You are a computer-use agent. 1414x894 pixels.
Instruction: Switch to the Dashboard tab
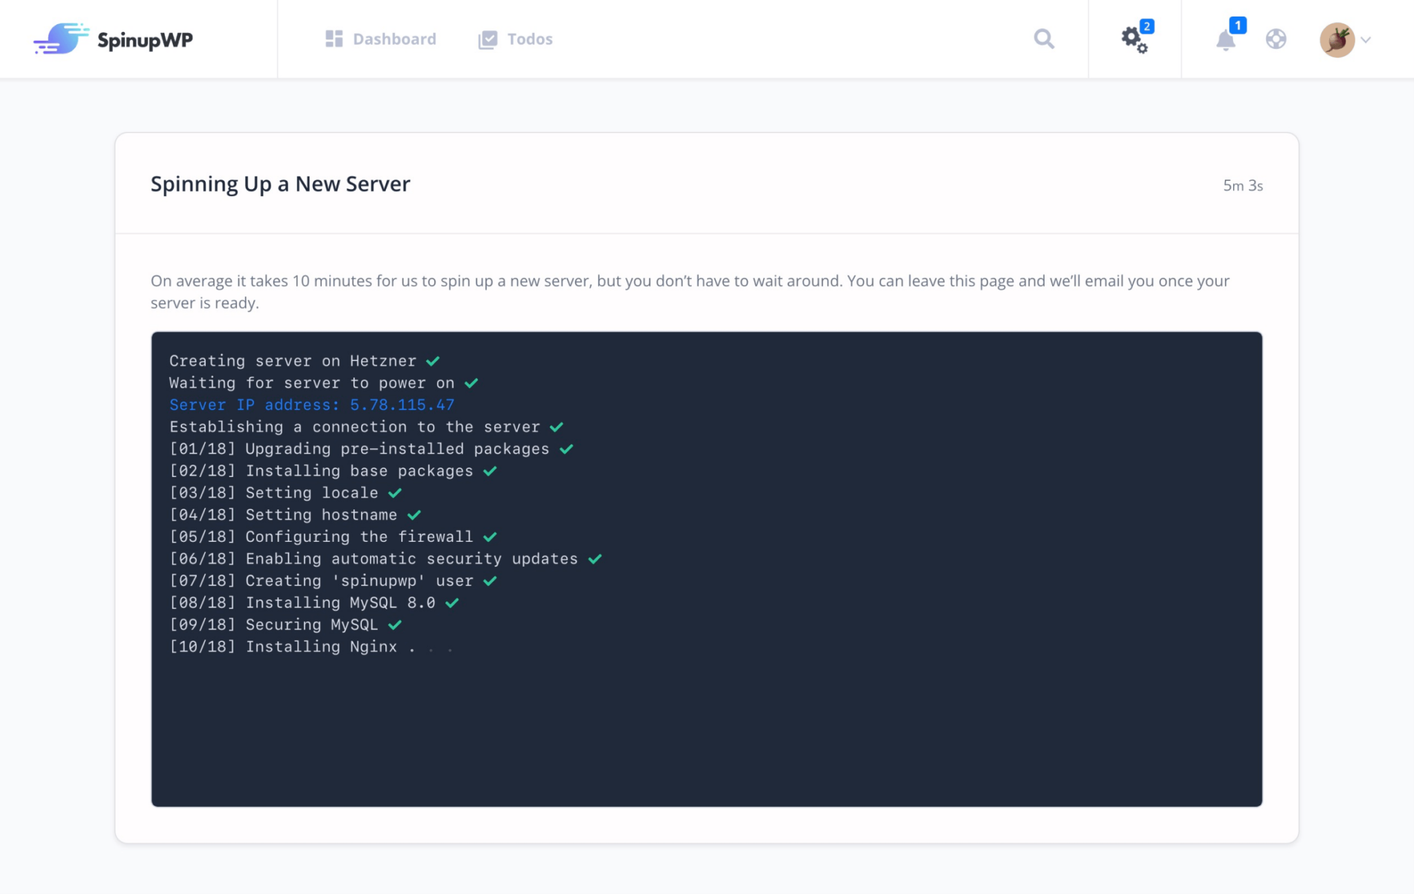[394, 39]
